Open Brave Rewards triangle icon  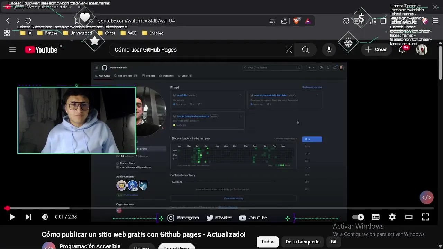tap(308, 21)
